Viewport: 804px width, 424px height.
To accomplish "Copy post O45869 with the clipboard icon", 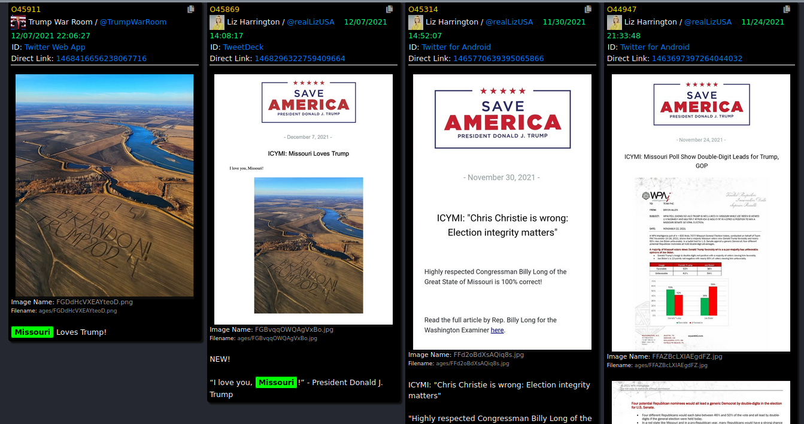I will pos(390,9).
